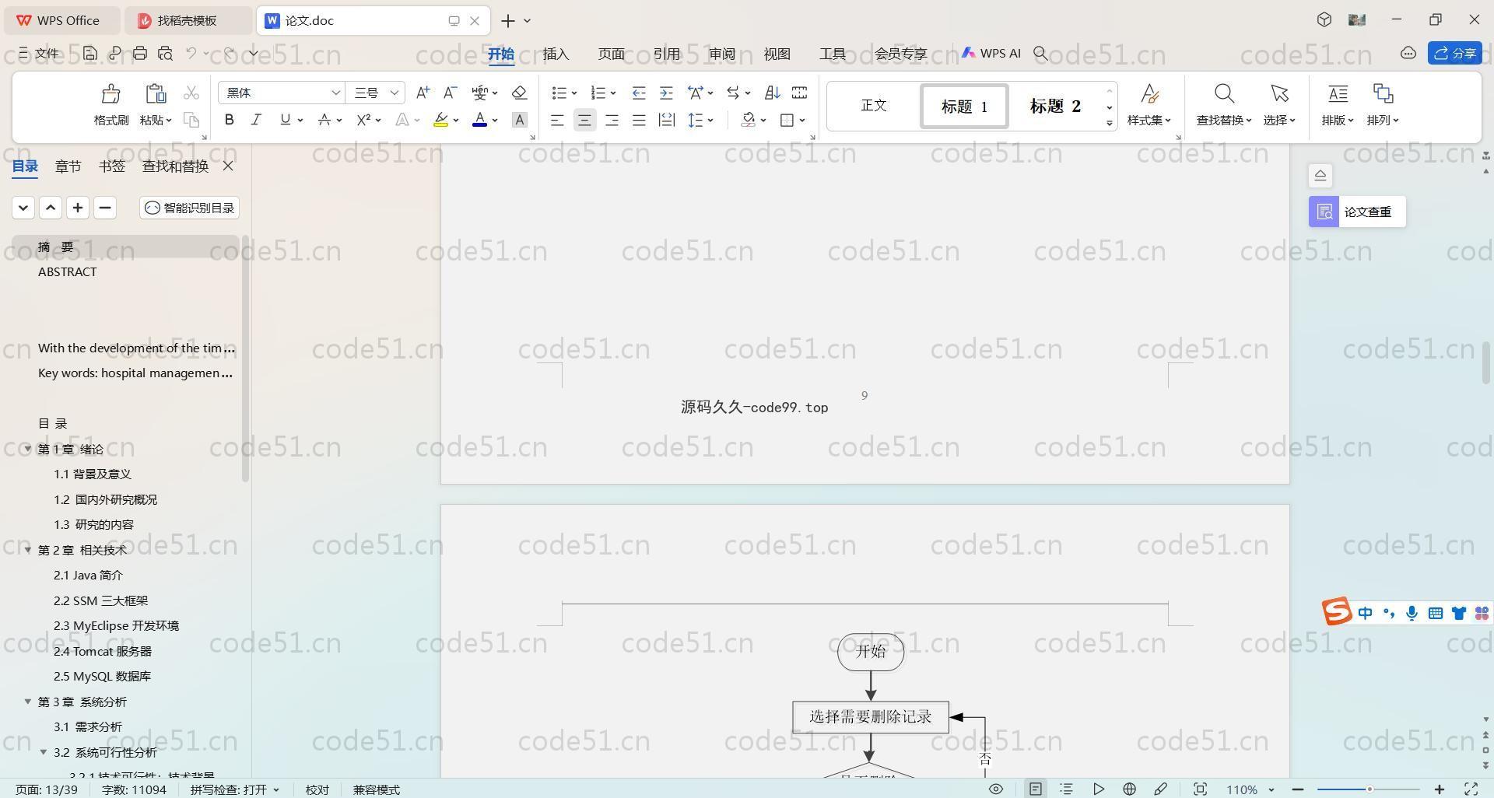Screen dimensions: 1494x798
Task: Click the 智能识别目录 button
Action: click(189, 208)
